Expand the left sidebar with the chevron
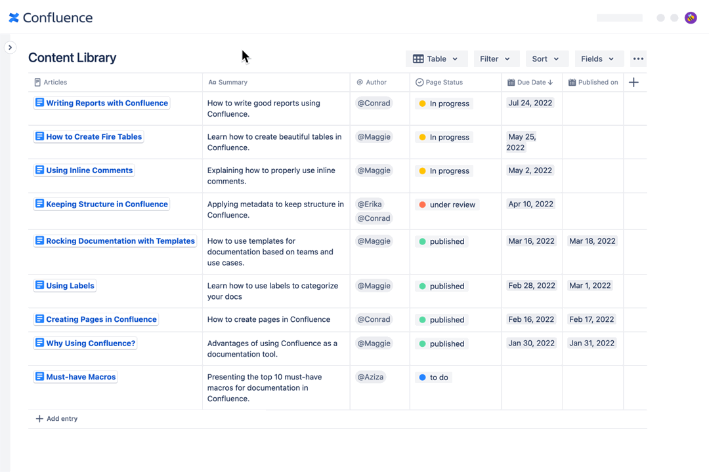This screenshot has width=709, height=472. coord(10,47)
